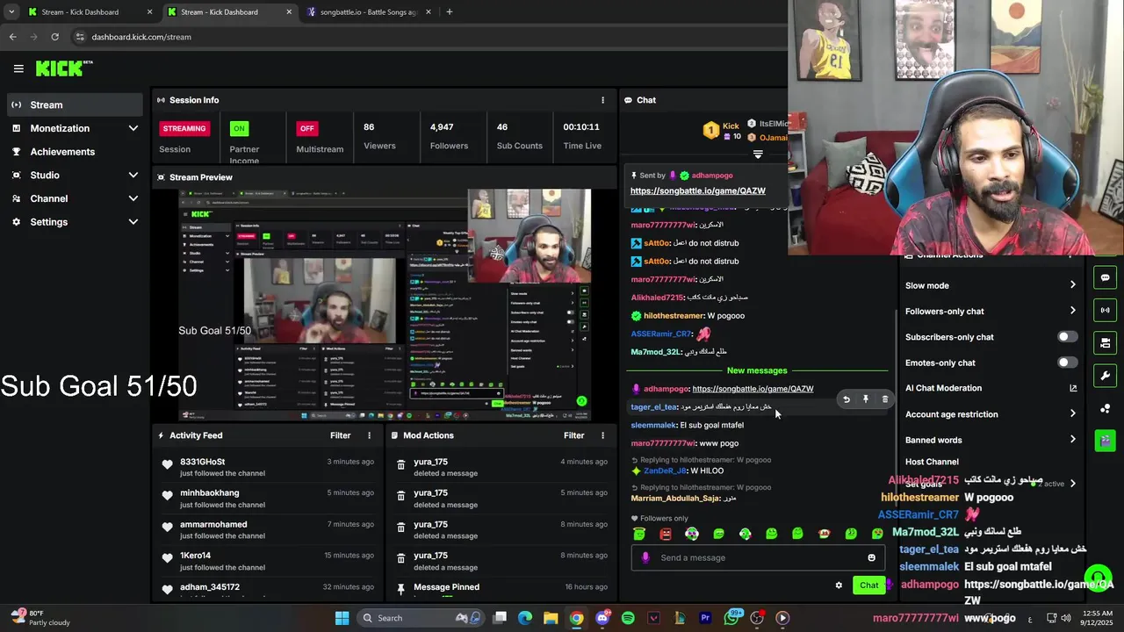
Task: Click trash icon beside first yura_175 entry
Action: pos(401,464)
